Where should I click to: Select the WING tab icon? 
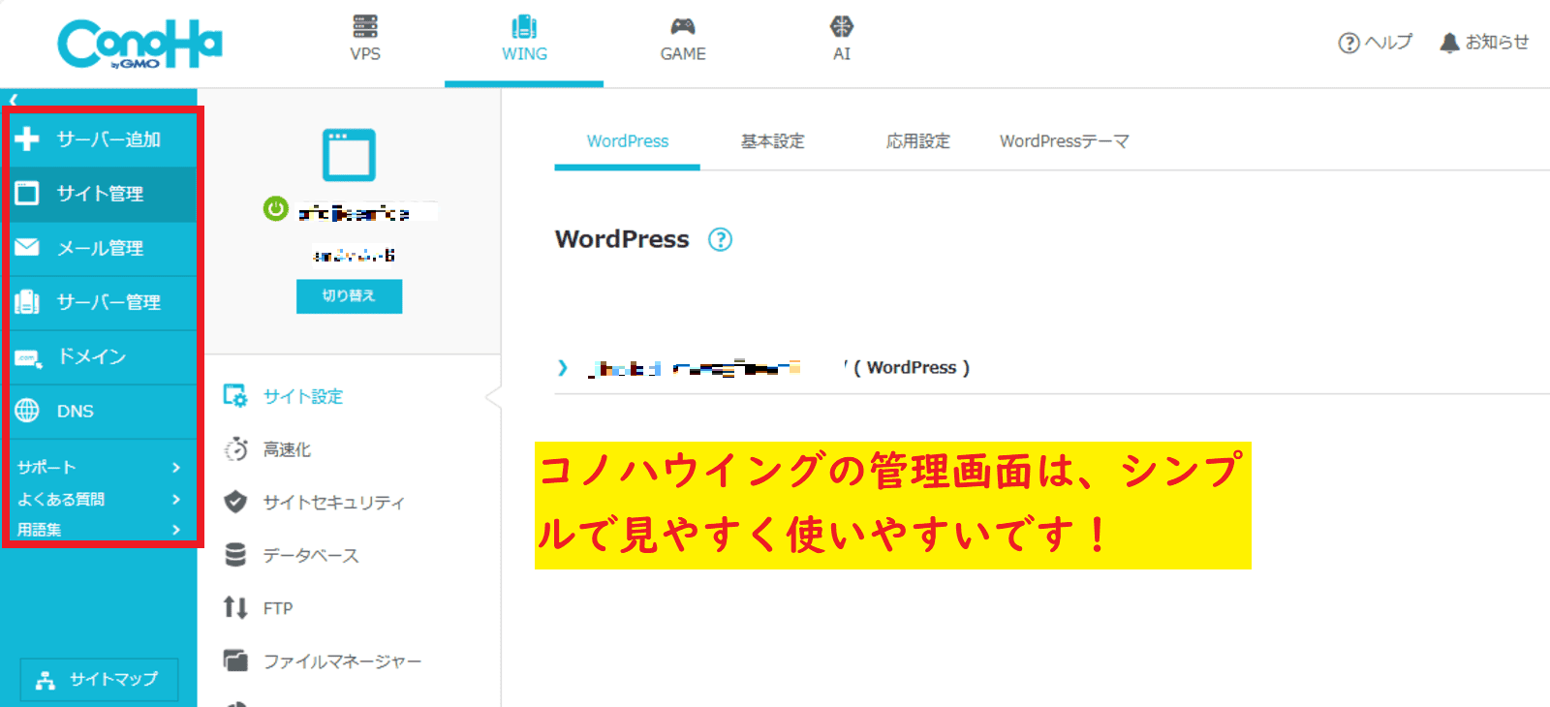(x=524, y=26)
